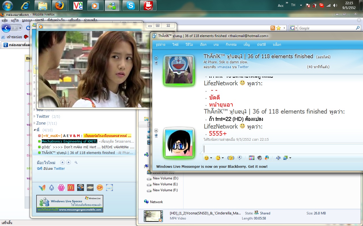Expand the Twitter contact group
This screenshot has width=363, height=226.
[35, 116]
